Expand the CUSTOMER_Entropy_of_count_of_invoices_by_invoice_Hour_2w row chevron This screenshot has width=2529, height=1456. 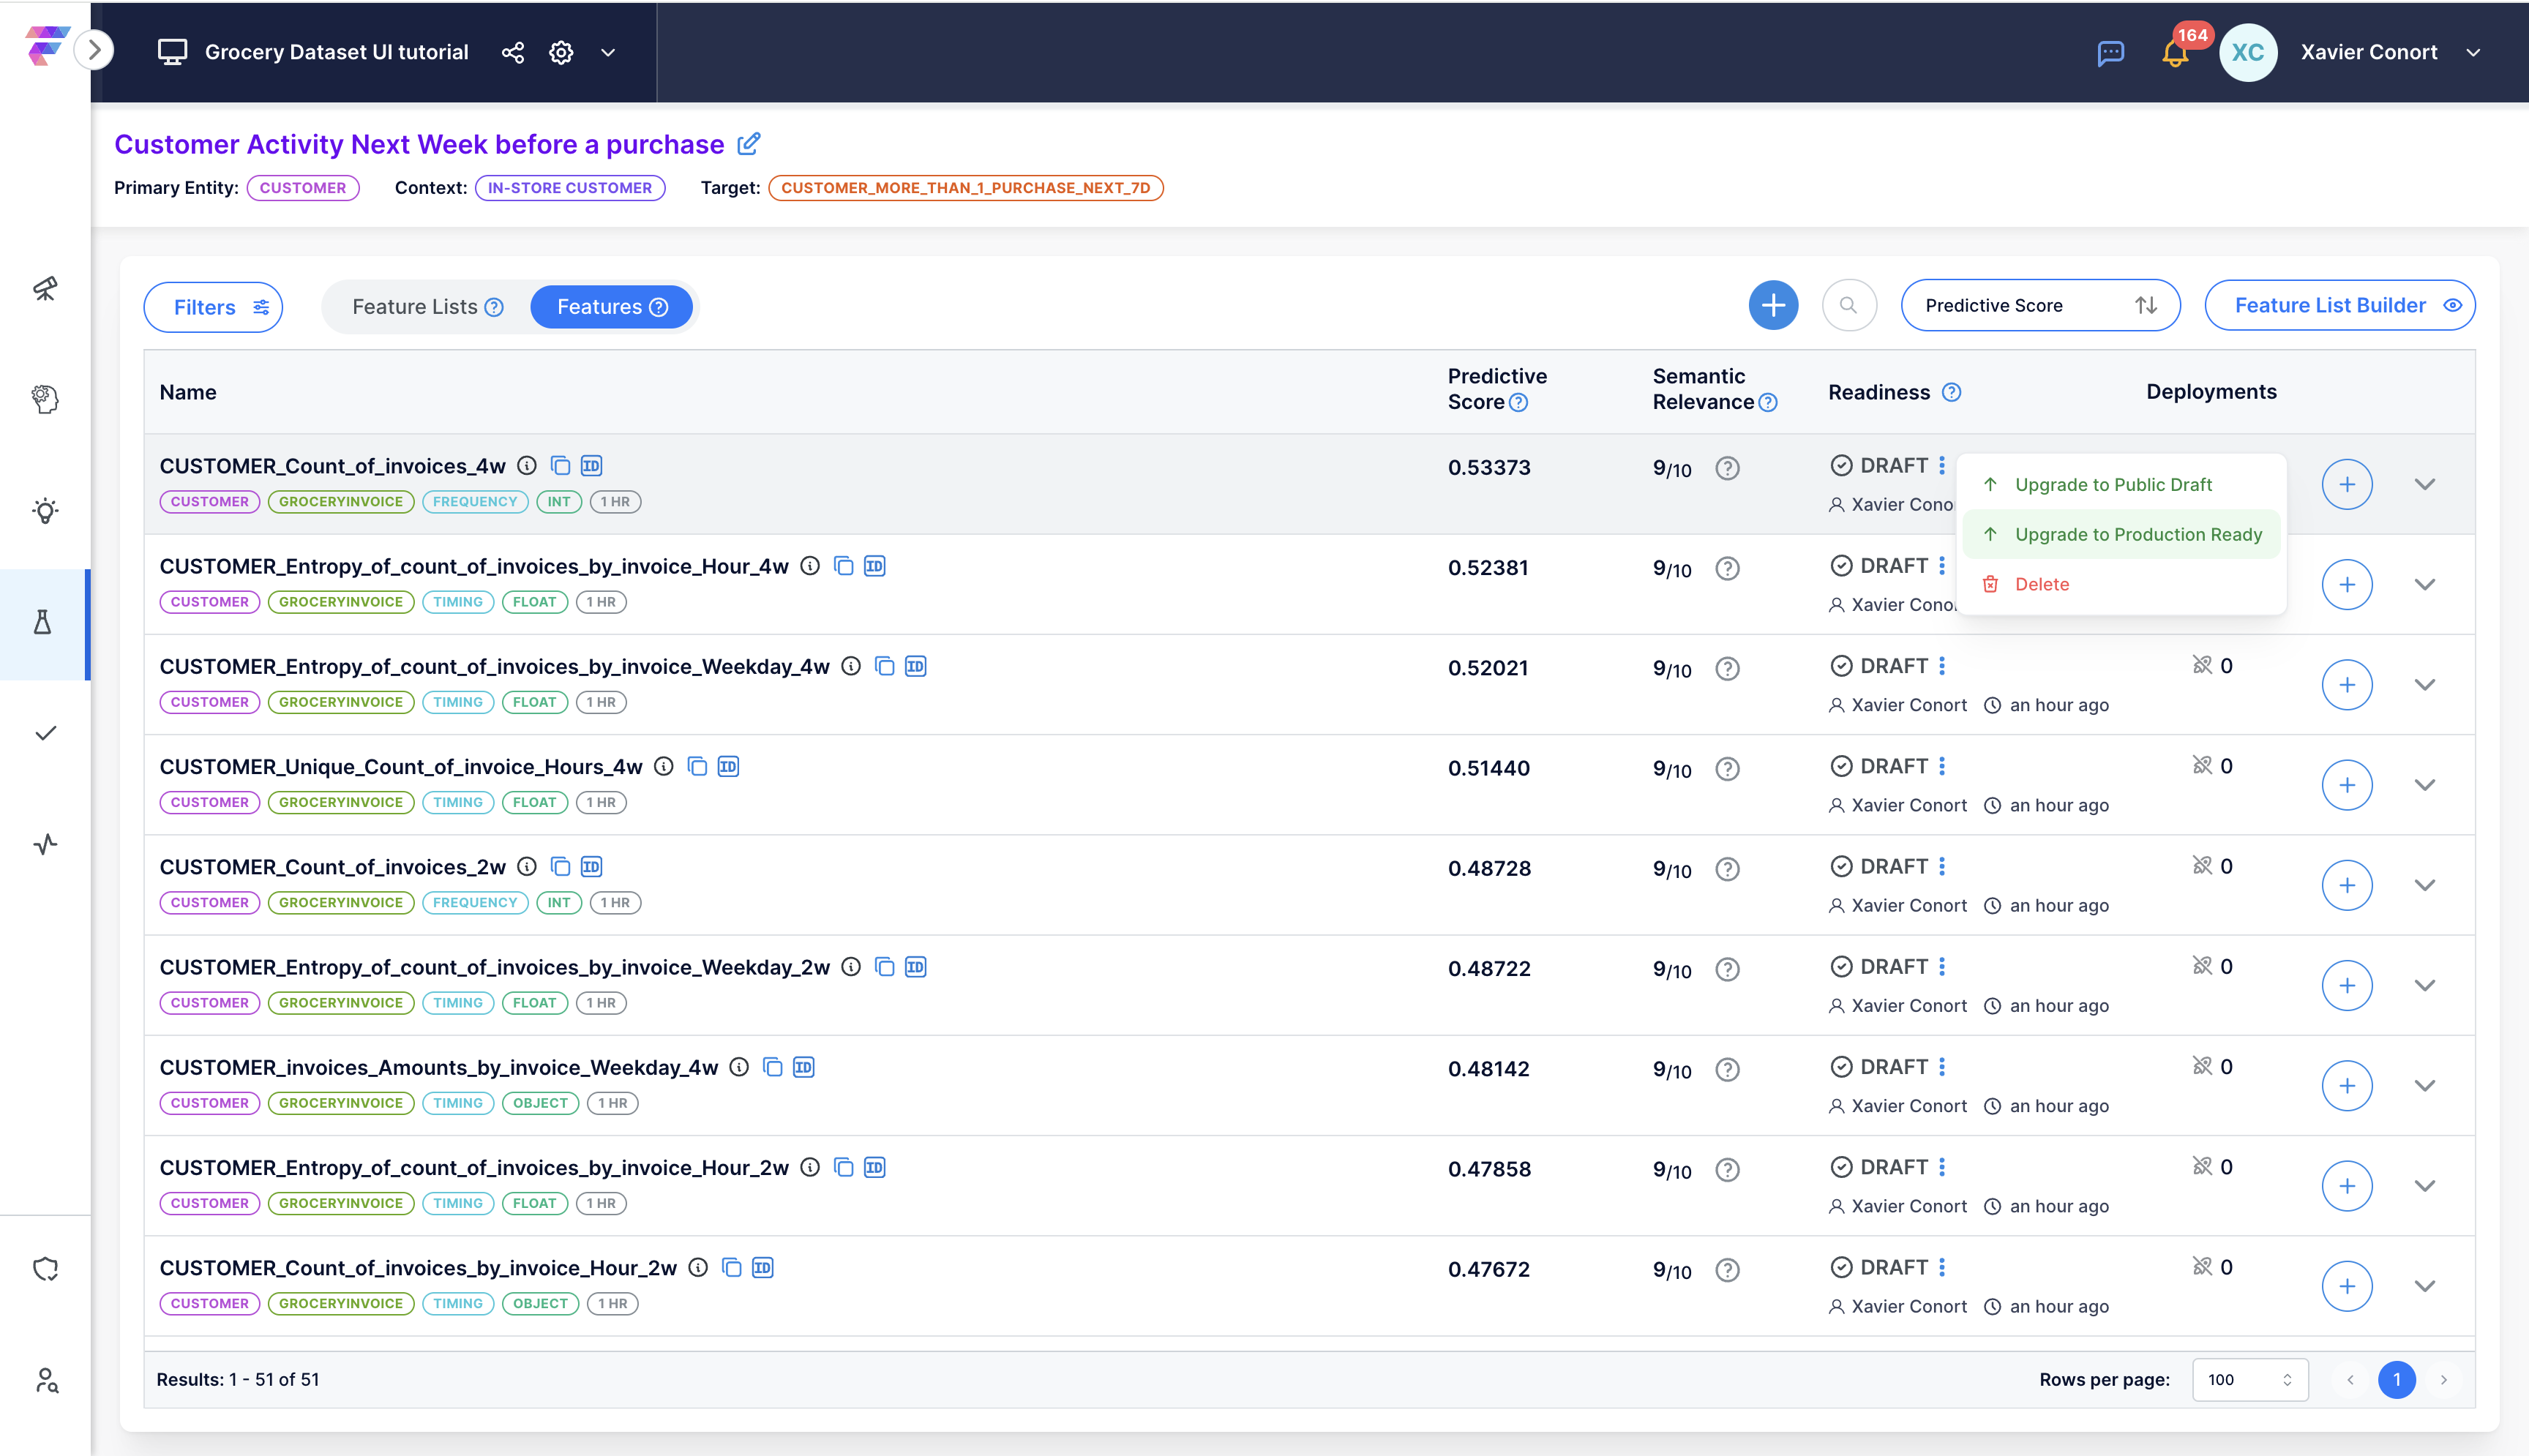click(2425, 1186)
